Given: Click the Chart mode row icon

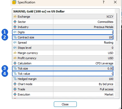Looking at the screenshot, I should (15, 84).
